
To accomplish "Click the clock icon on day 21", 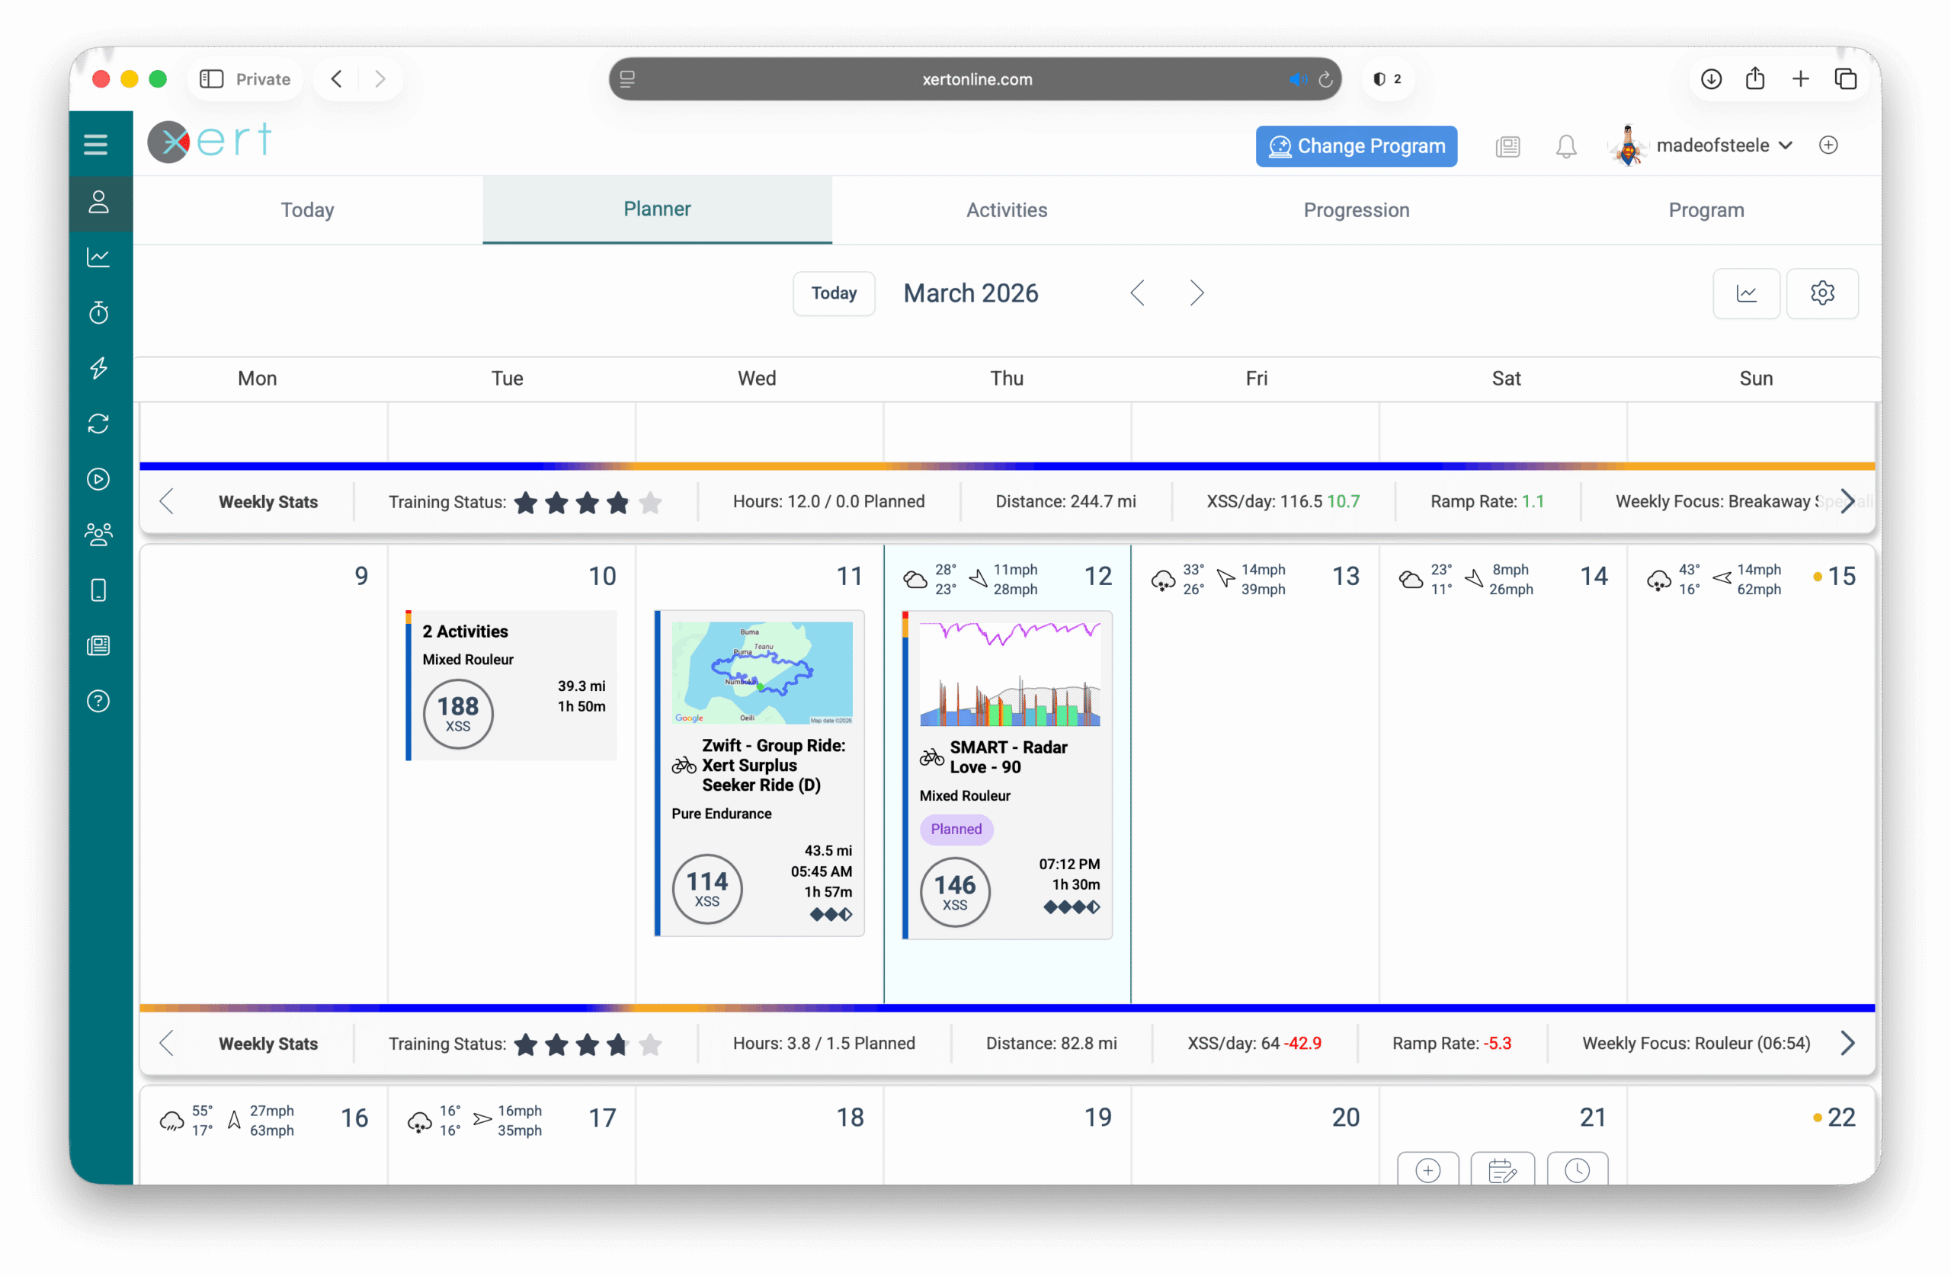I will click(1576, 1169).
